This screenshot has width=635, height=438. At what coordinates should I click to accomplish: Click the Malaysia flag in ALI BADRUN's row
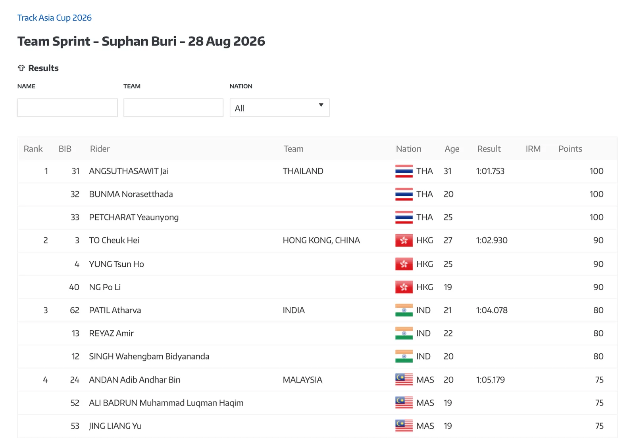coord(404,403)
